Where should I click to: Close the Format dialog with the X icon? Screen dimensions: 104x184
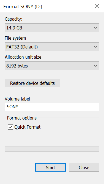[x=97, y=6]
